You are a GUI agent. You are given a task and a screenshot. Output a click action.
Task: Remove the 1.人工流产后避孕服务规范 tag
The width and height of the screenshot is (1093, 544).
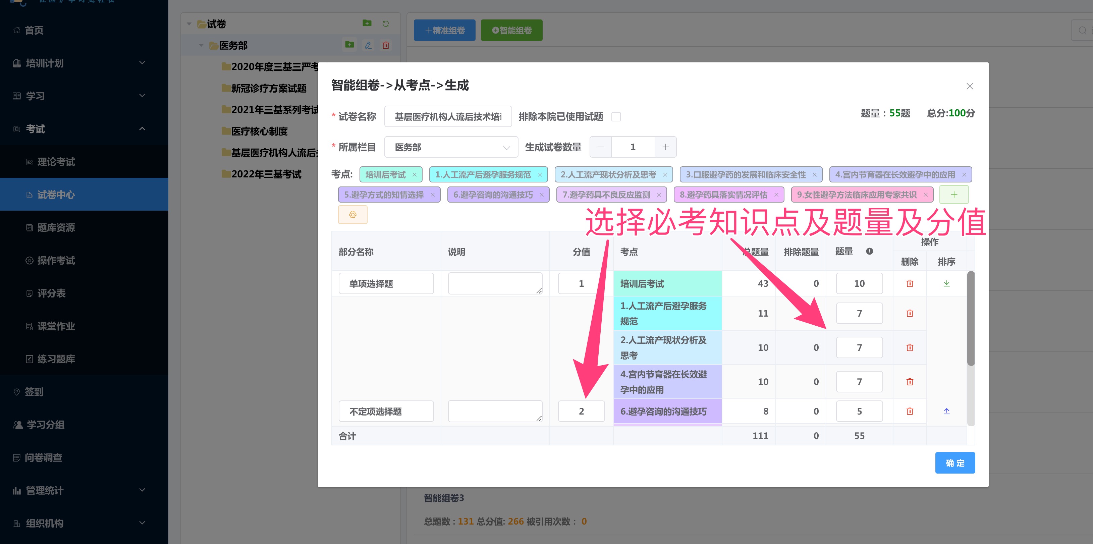[x=540, y=175]
